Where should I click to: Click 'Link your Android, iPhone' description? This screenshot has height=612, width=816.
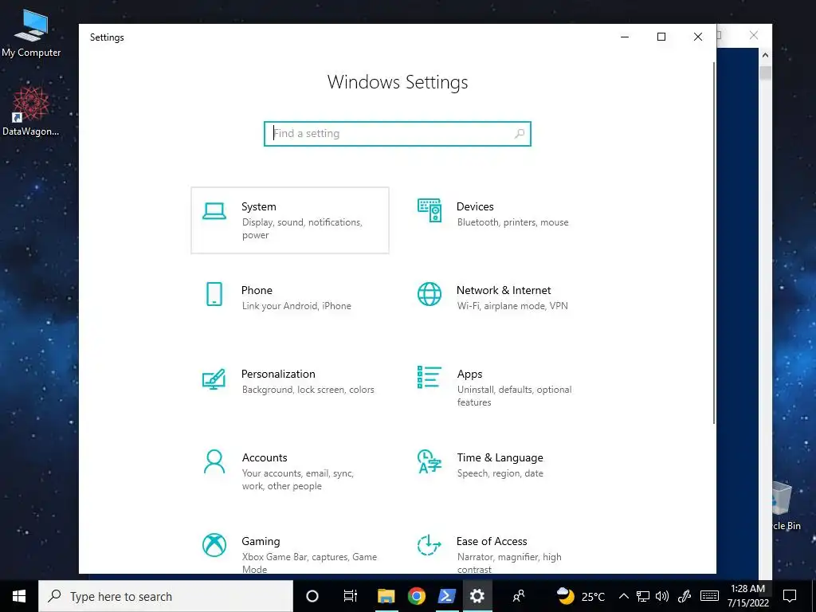coord(296,306)
